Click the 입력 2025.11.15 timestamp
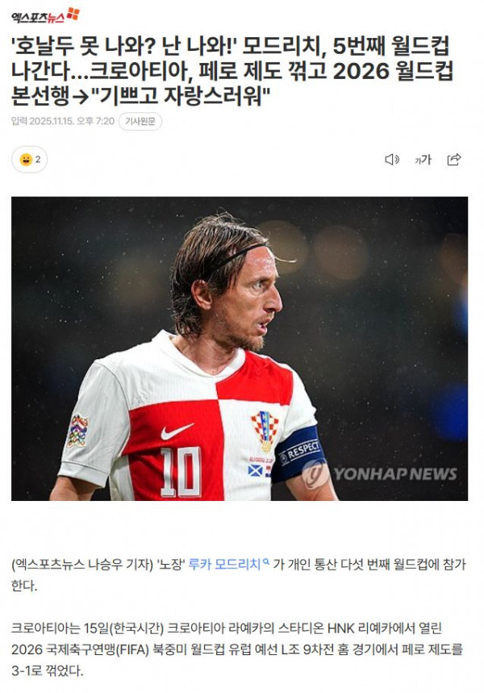Image resolution: width=484 pixels, height=693 pixels. click(63, 122)
